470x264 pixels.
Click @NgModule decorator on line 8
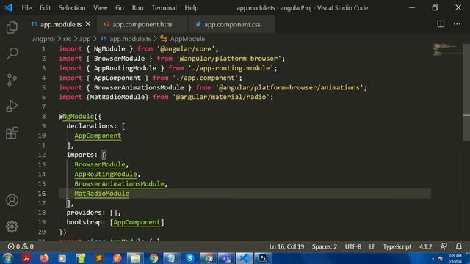click(76, 117)
